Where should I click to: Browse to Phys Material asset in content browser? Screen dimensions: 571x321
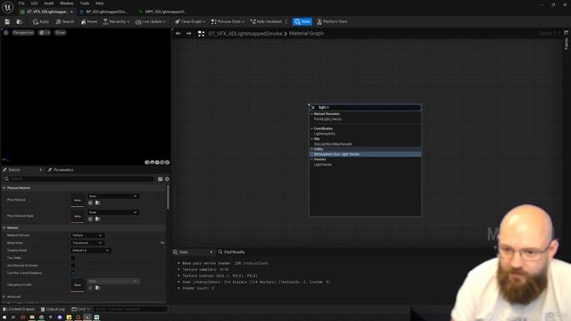[97, 202]
